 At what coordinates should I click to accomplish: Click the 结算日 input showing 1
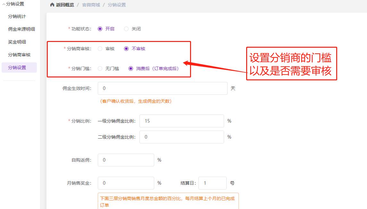(213, 183)
